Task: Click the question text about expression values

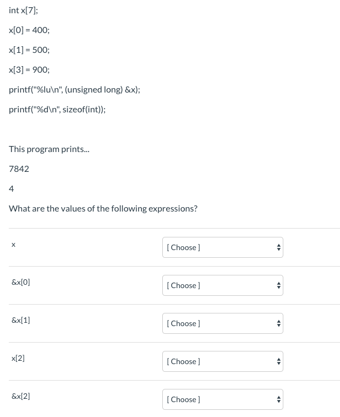Action: click(103, 208)
